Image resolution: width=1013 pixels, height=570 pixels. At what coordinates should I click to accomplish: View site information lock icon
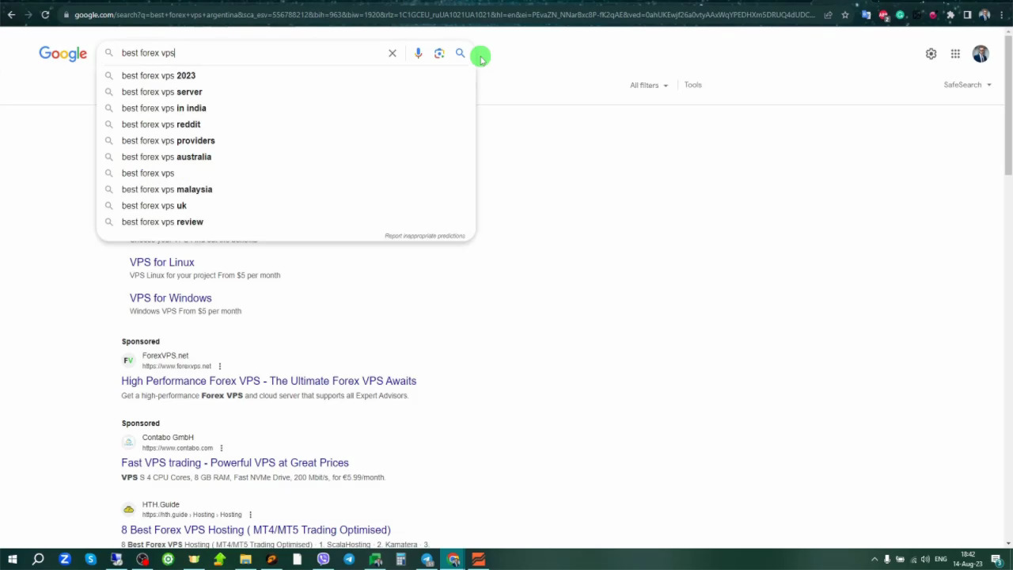66,14
